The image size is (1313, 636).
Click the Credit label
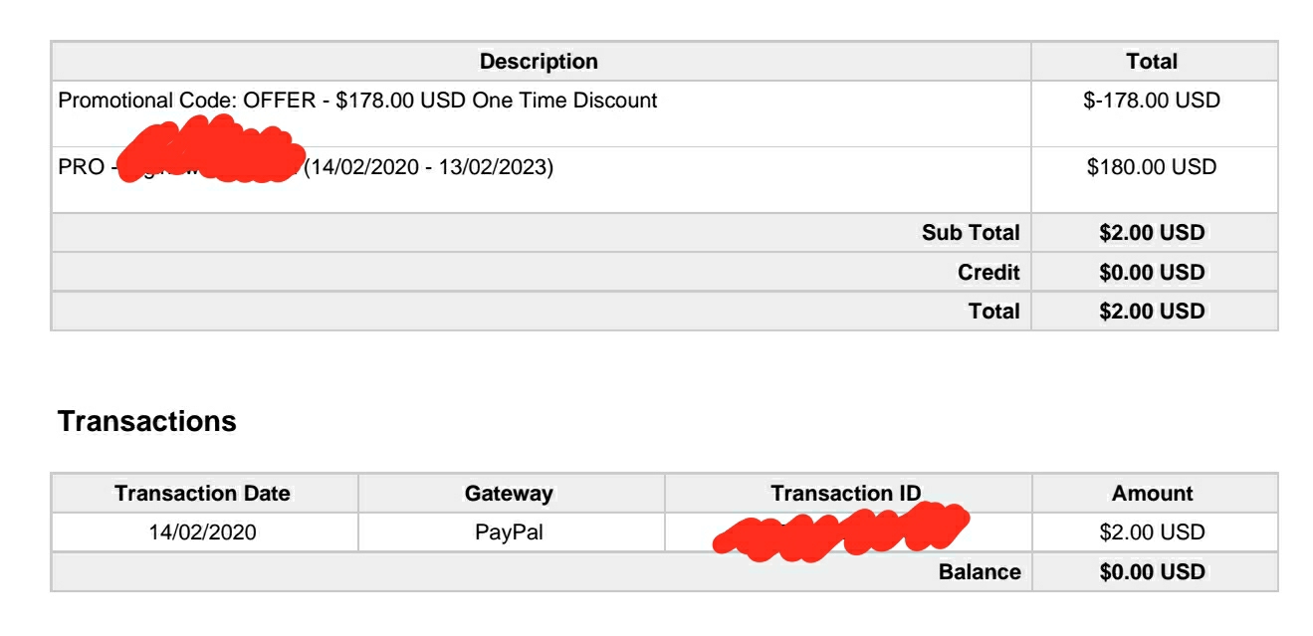[x=988, y=273]
